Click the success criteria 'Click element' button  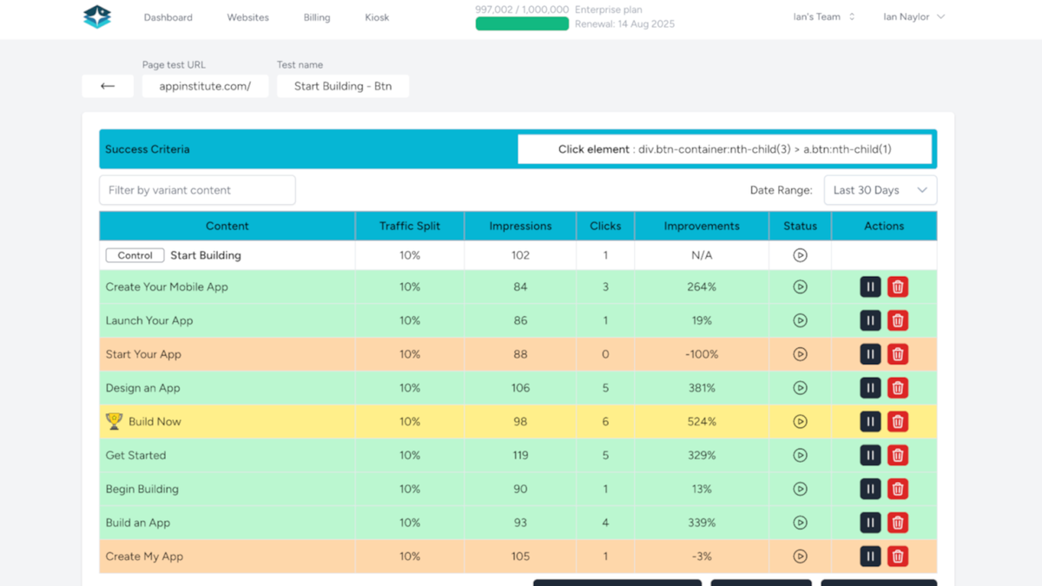pos(727,148)
